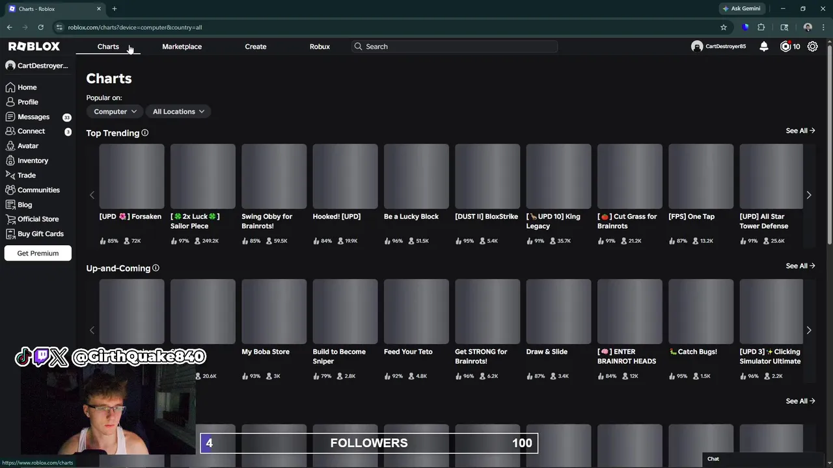Open Feed Your Teto title
833x468 pixels.
[408, 352]
